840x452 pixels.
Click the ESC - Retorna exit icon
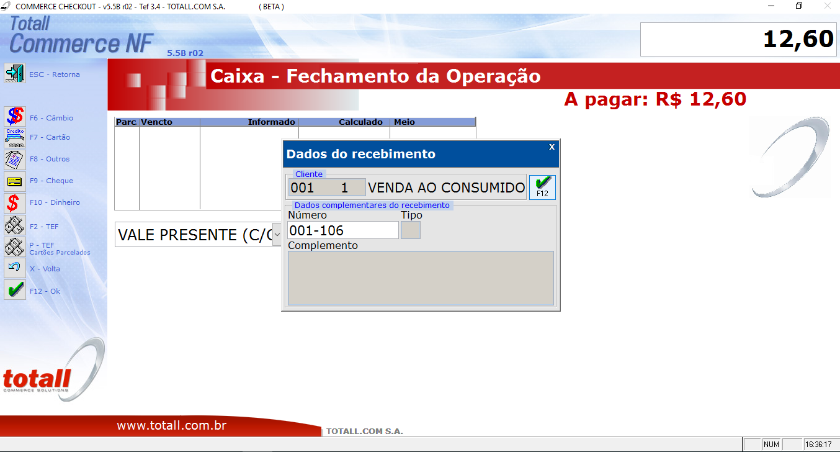(x=15, y=73)
